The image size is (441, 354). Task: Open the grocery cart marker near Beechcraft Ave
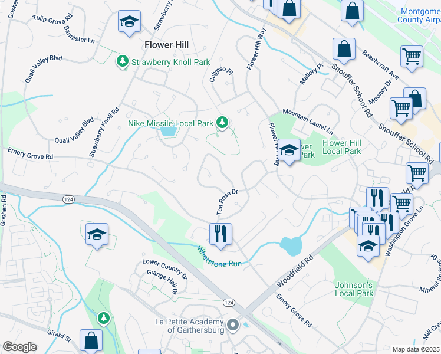coord(412,57)
